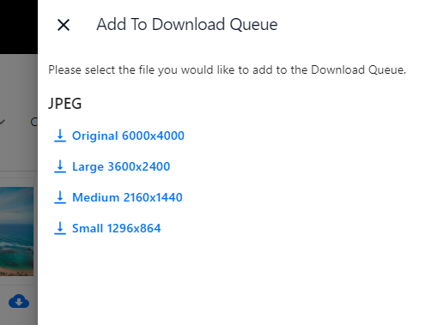Viewport: 431px width, 325px height.
Task: Close the Add To Download Queue panel
Action: tap(64, 25)
